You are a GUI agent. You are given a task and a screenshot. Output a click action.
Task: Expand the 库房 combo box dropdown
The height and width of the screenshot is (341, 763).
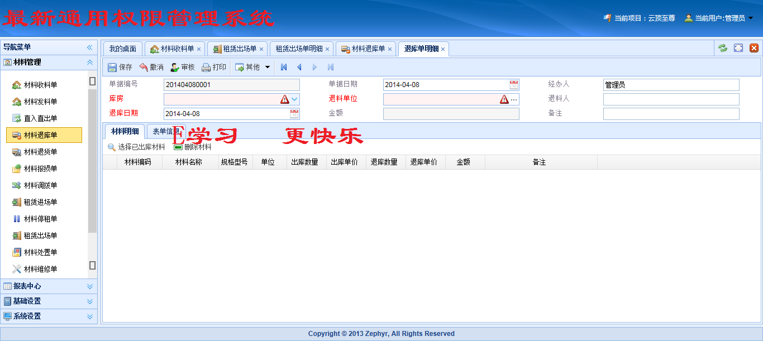(x=295, y=99)
